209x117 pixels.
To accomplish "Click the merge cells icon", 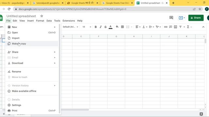I will (128, 27).
